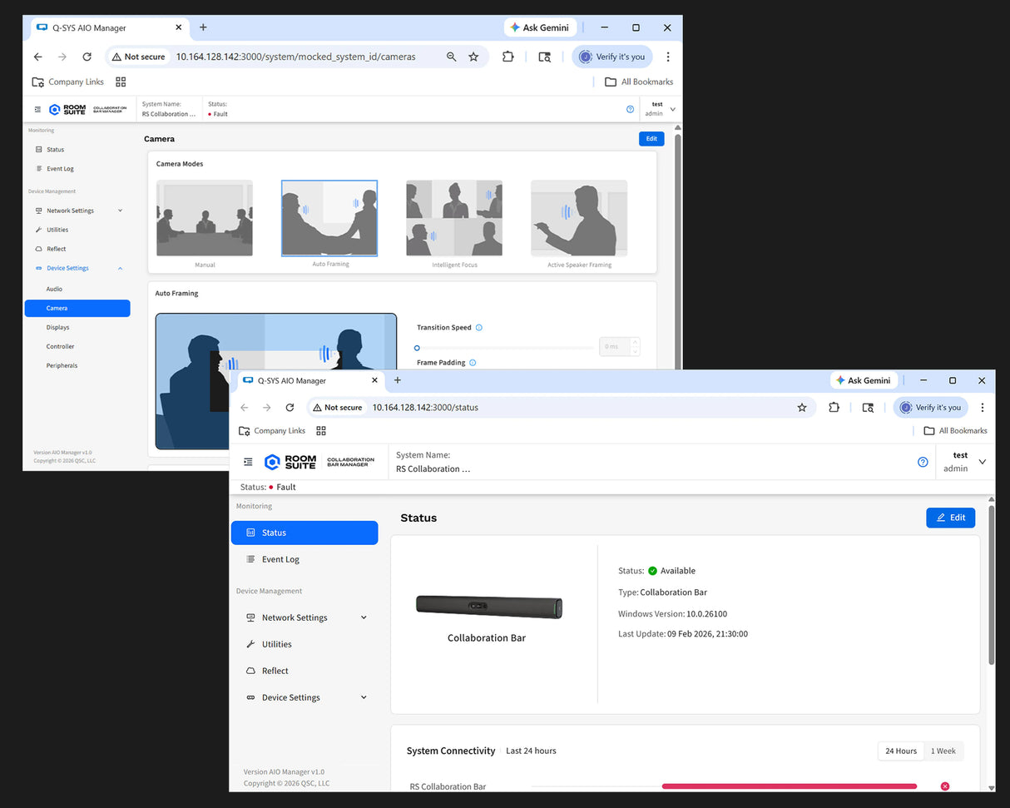Click the red fault icon on RS Collaboration Bar row
The image size is (1010, 808).
[945, 786]
